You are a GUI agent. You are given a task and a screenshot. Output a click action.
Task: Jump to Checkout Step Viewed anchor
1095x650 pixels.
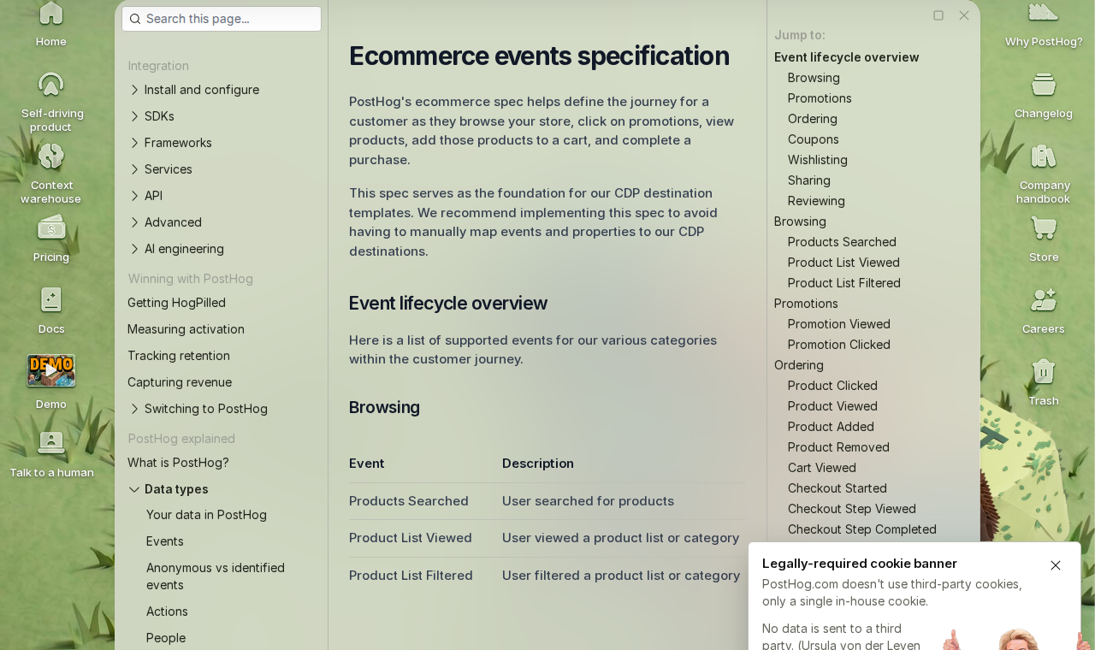[852, 509]
